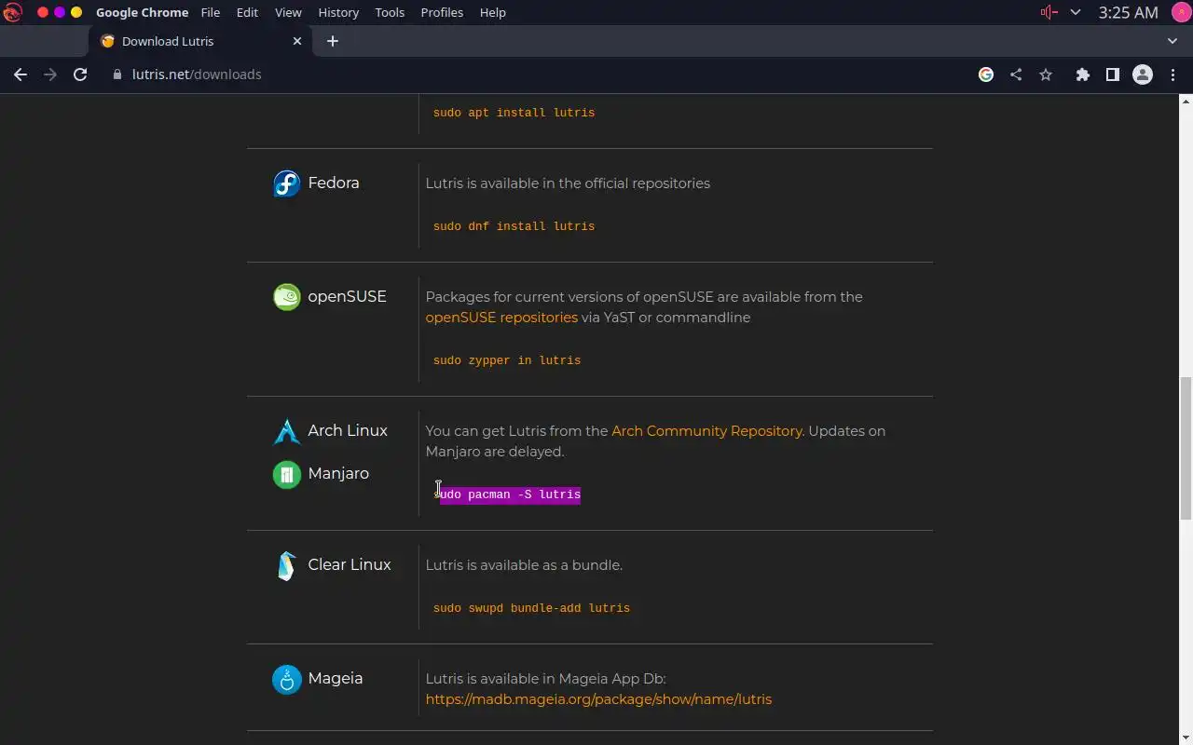Toggle the side panel icon
Viewport: 1193px width, 745px height.
tap(1112, 74)
